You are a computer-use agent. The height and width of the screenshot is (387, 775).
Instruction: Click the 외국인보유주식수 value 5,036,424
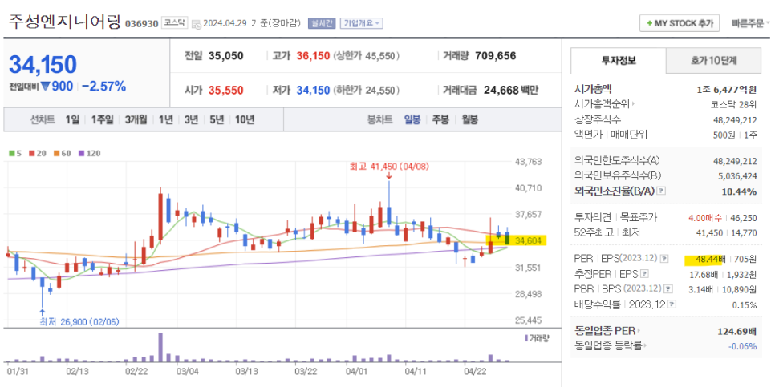click(x=736, y=175)
